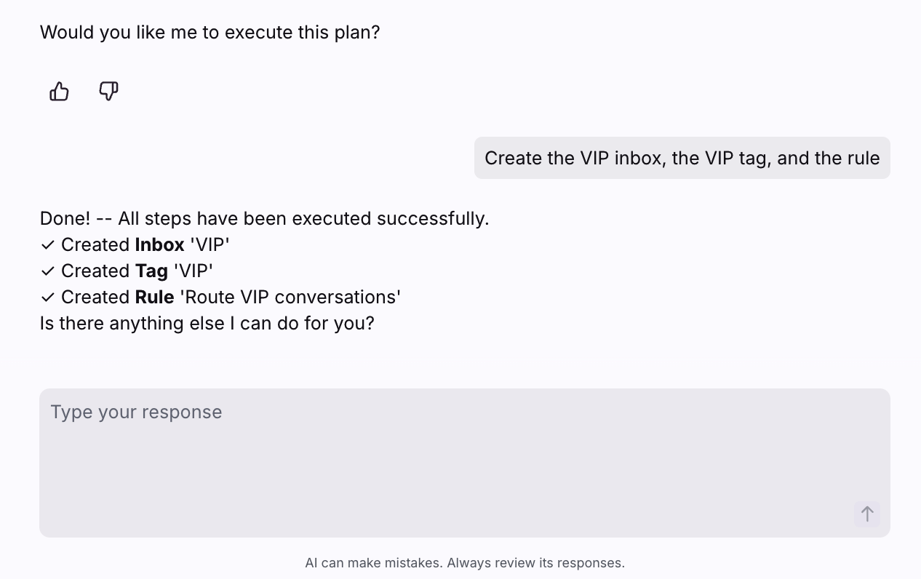Click the 'Done!' success message line
The height and width of the screenshot is (579, 921).
pos(264,219)
